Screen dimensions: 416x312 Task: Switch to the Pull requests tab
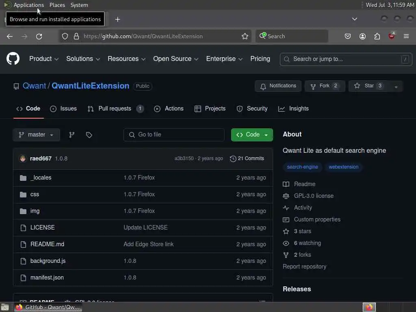point(115,108)
